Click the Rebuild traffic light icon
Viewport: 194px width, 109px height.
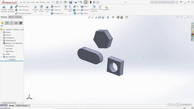pos(91,2)
